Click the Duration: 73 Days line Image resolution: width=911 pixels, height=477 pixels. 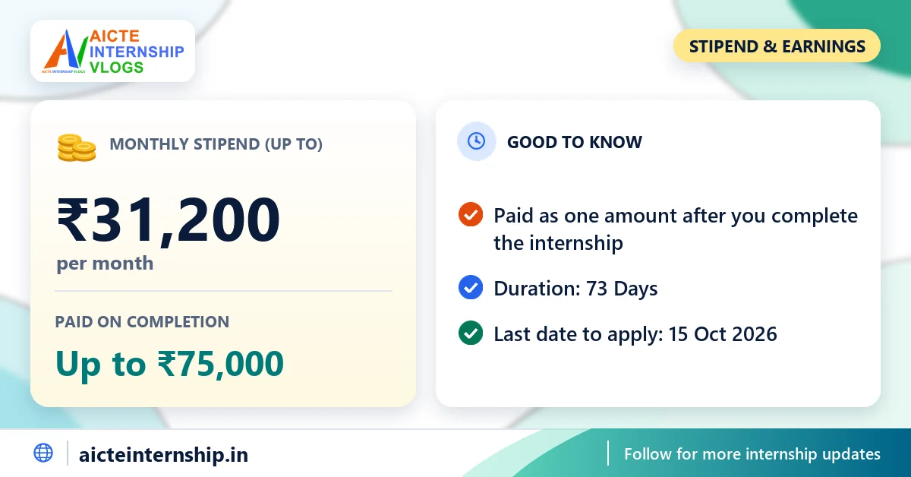[575, 289]
